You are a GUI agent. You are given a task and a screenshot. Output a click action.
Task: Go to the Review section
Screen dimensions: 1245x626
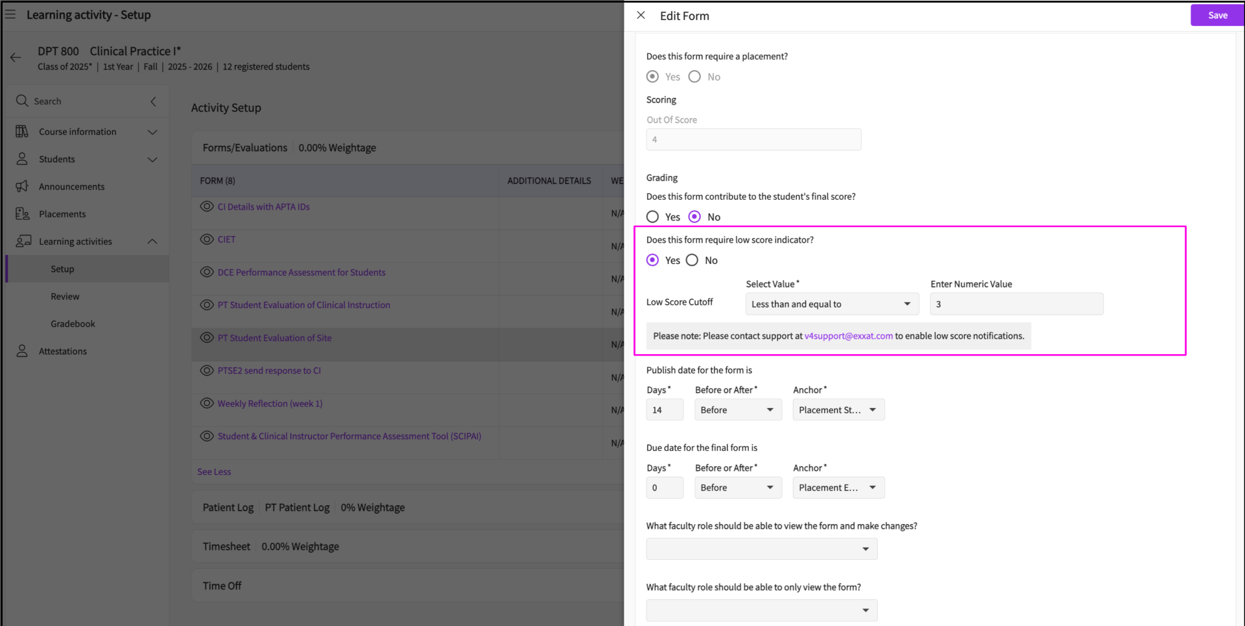coord(65,296)
